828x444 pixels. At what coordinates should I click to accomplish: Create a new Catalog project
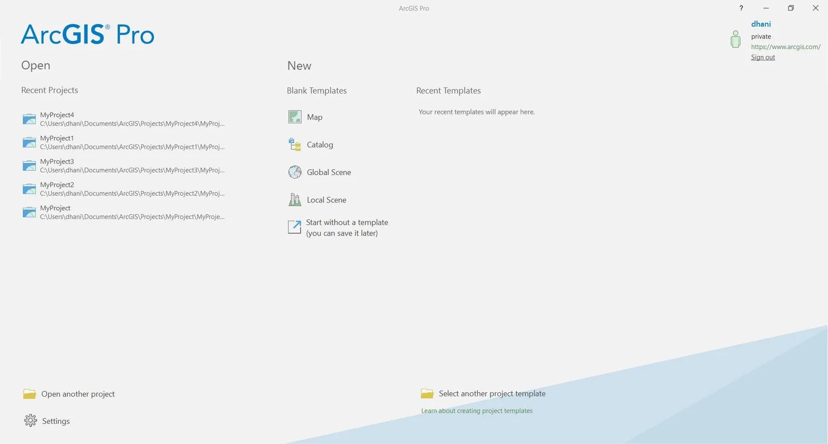click(x=310, y=144)
